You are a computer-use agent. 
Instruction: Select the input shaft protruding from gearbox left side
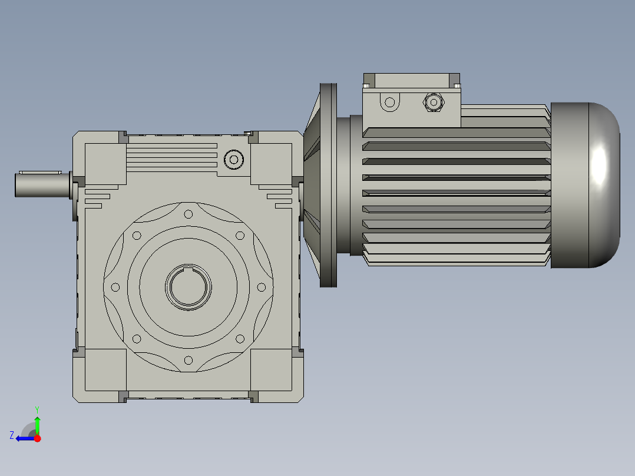[42, 186]
